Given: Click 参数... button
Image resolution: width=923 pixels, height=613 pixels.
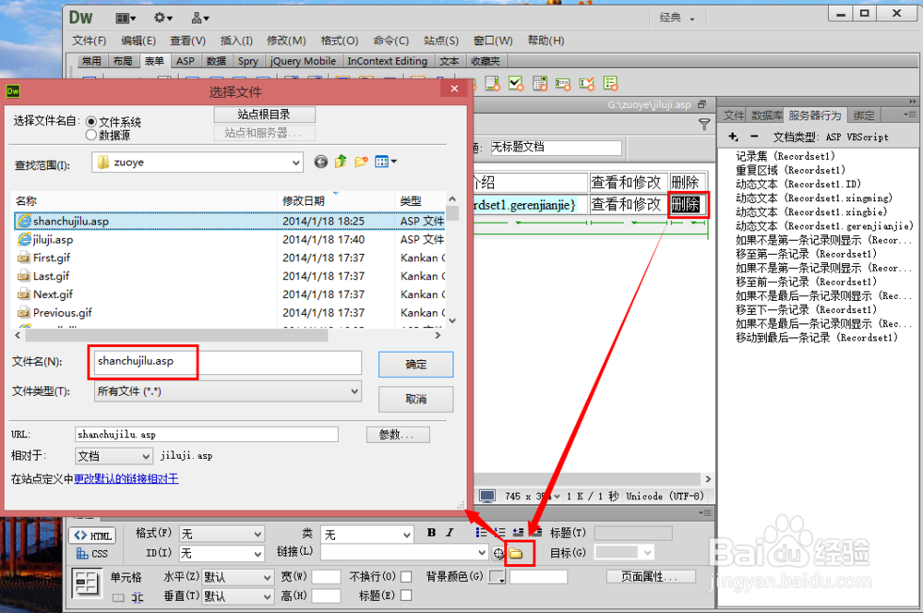Looking at the screenshot, I should tap(397, 435).
